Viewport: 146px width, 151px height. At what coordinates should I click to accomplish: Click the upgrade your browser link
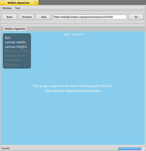(73, 90)
